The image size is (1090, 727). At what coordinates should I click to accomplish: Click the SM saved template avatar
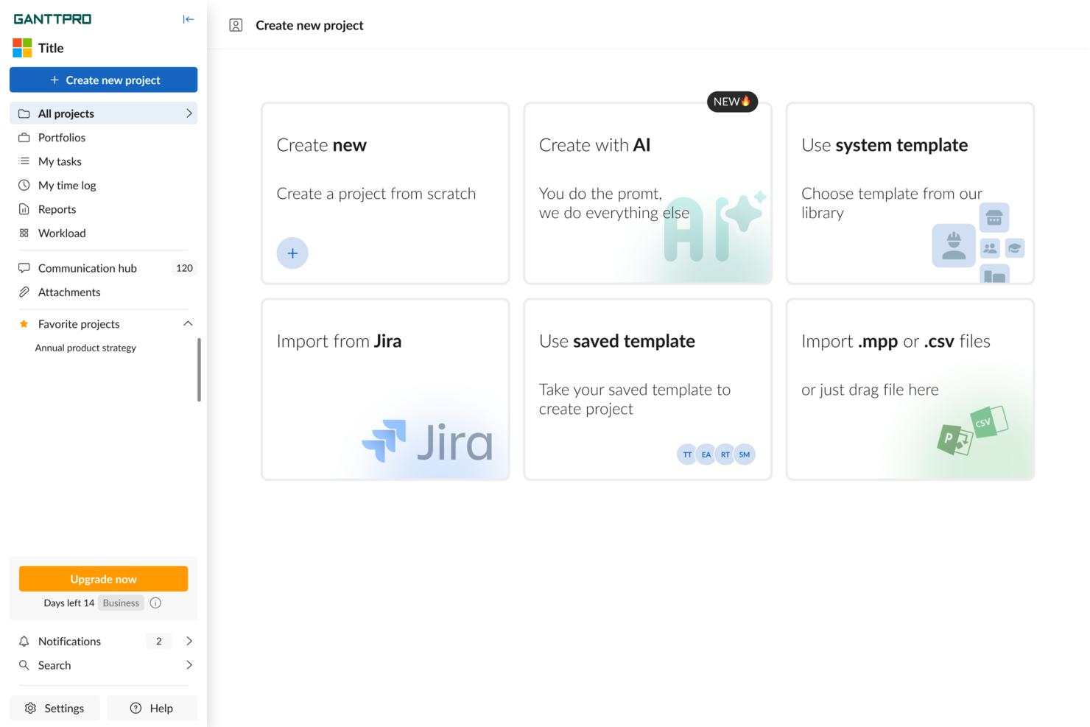click(745, 454)
